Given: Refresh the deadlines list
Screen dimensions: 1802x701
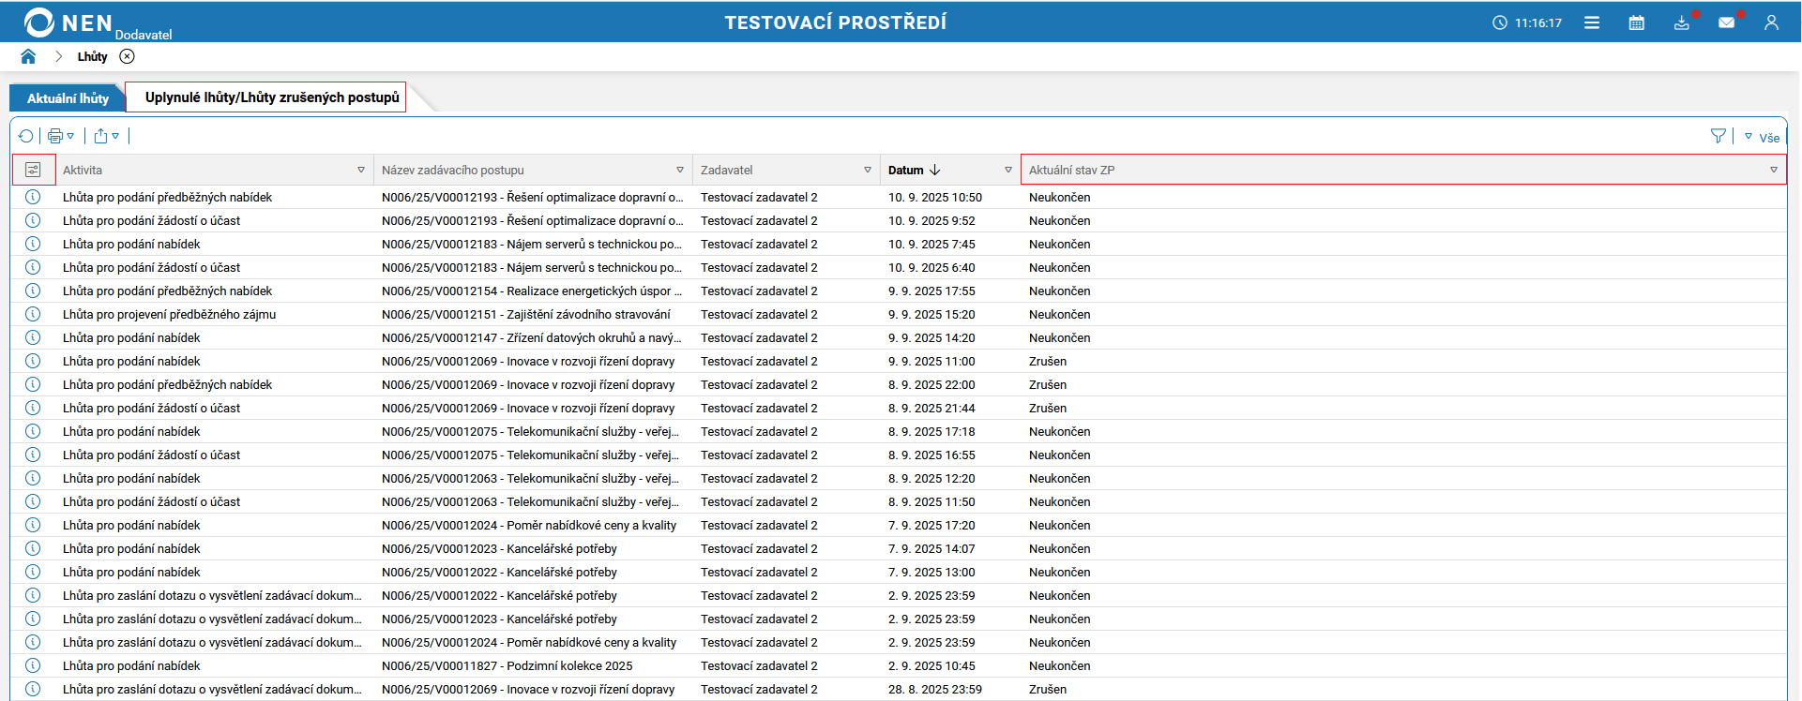Looking at the screenshot, I should pos(25,136).
